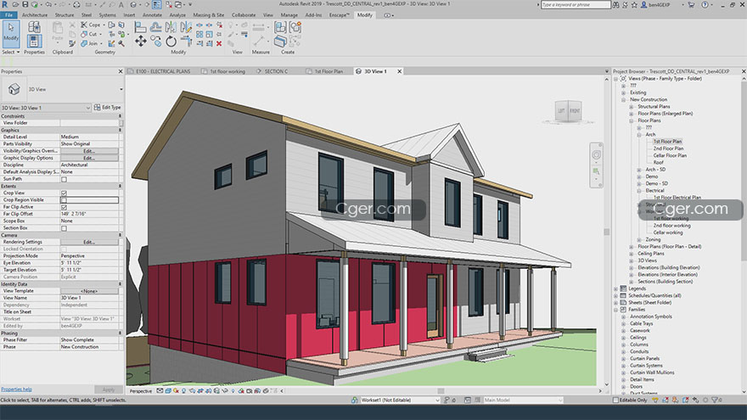Open the Massing & Site ribbon tab
Image resolution: width=747 pixels, height=420 pixels.
(208, 15)
